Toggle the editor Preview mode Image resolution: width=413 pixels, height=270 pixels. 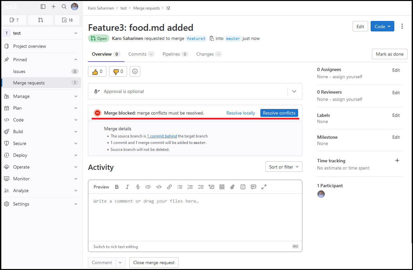pyautogui.click(x=101, y=187)
